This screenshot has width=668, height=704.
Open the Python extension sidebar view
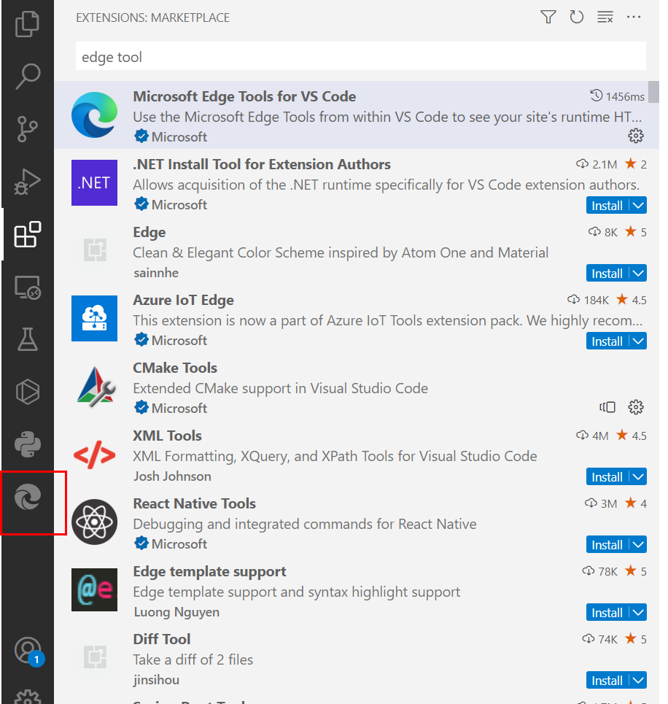[27, 444]
